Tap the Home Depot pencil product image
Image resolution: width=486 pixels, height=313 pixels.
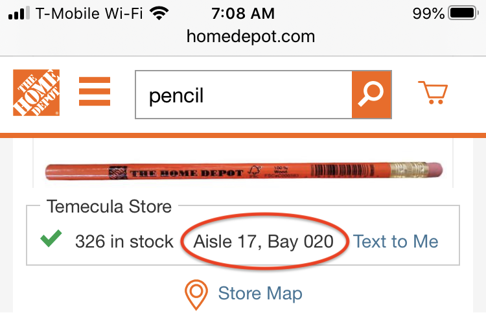point(244,171)
